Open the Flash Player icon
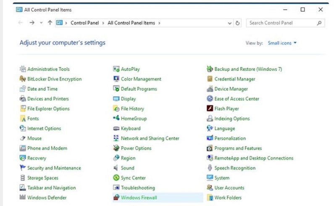 point(210,108)
